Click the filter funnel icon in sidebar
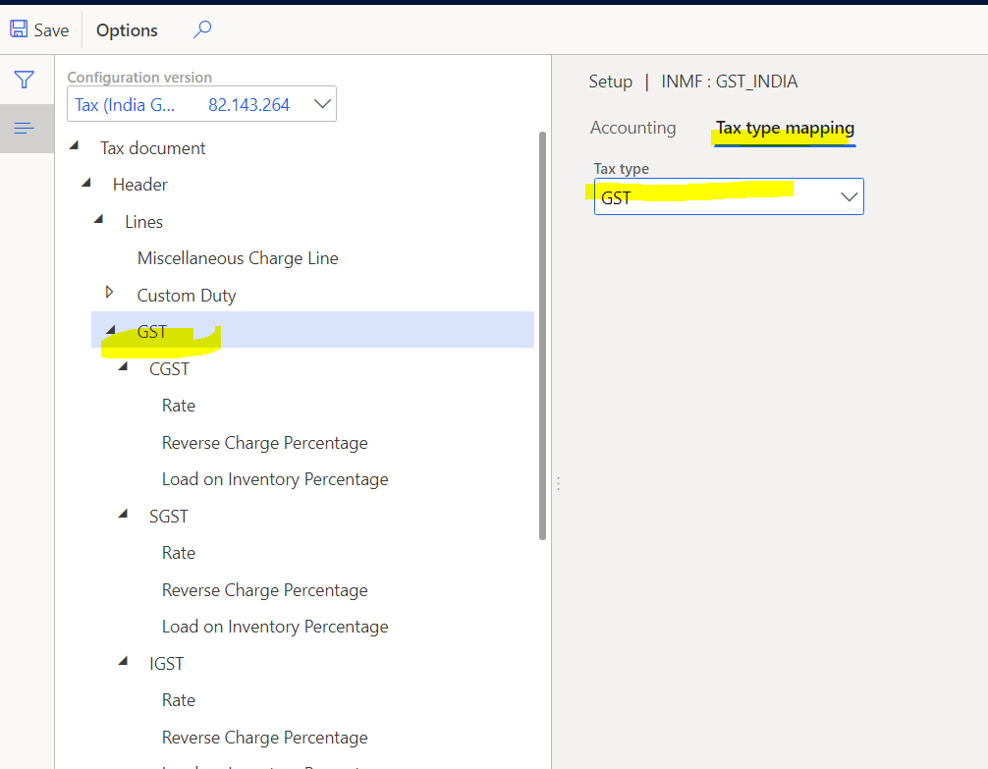988x769 pixels. [x=25, y=80]
